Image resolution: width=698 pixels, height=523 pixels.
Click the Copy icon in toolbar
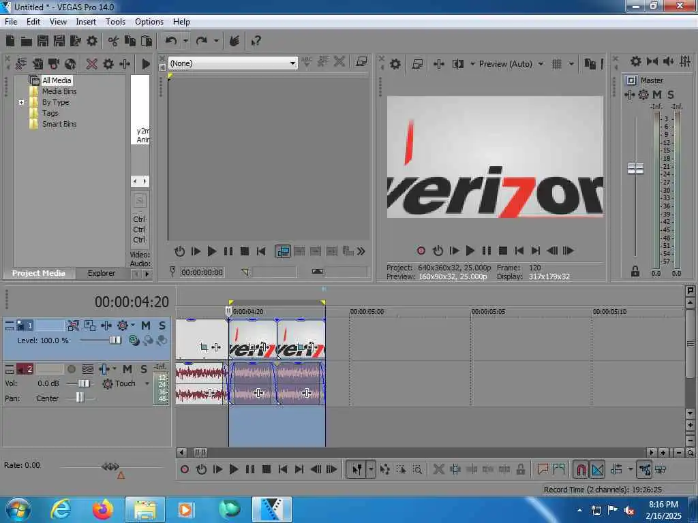coord(130,42)
